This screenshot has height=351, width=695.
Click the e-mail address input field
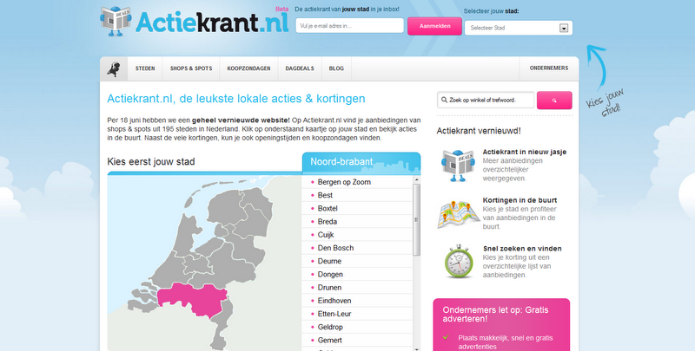tap(350, 26)
